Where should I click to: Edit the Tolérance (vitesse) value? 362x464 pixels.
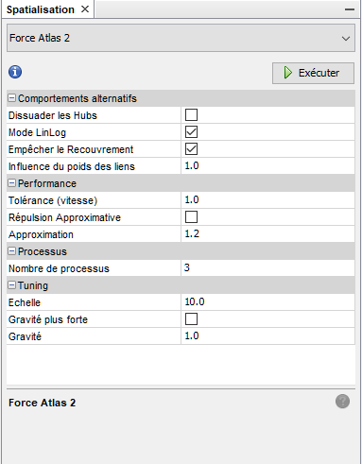[267, 200]
